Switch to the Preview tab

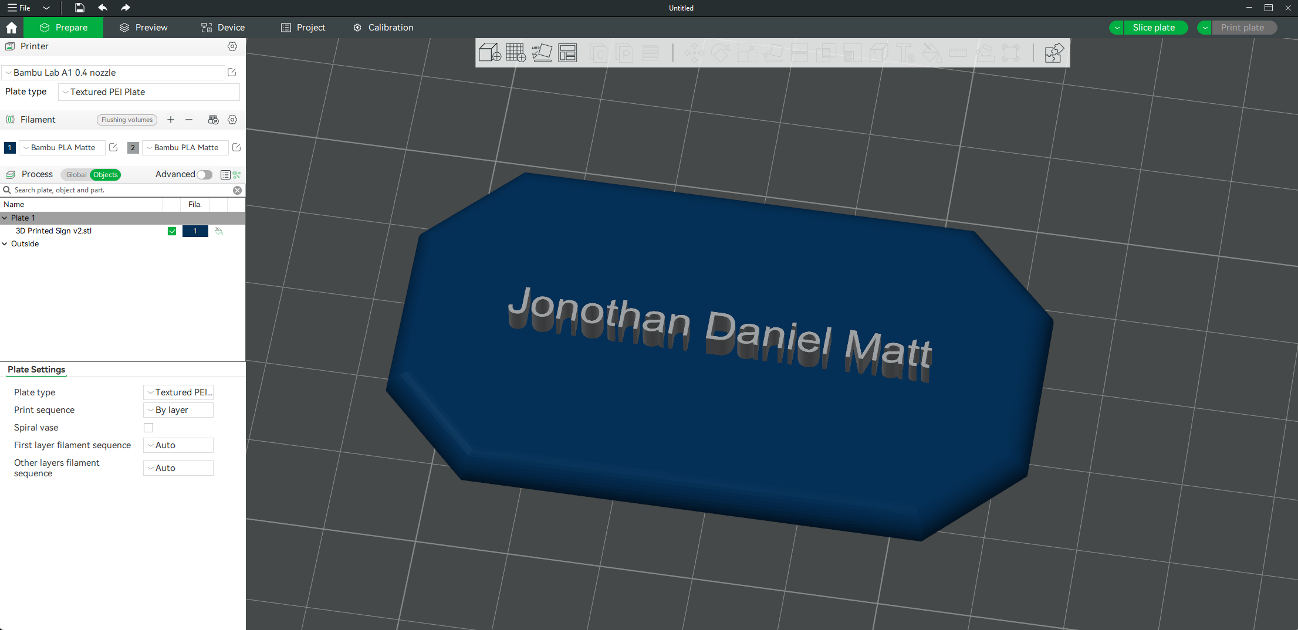[x=144, y=28]
